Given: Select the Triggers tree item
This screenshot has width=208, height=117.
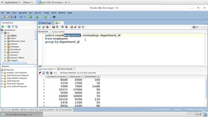Looking at the screenshot, I should coord(14,60).
